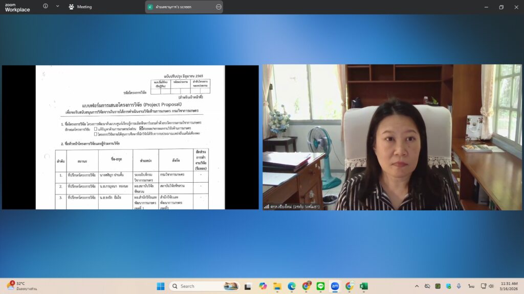
Task: Open more options on the shared screen pill
Action: point(219,7)
